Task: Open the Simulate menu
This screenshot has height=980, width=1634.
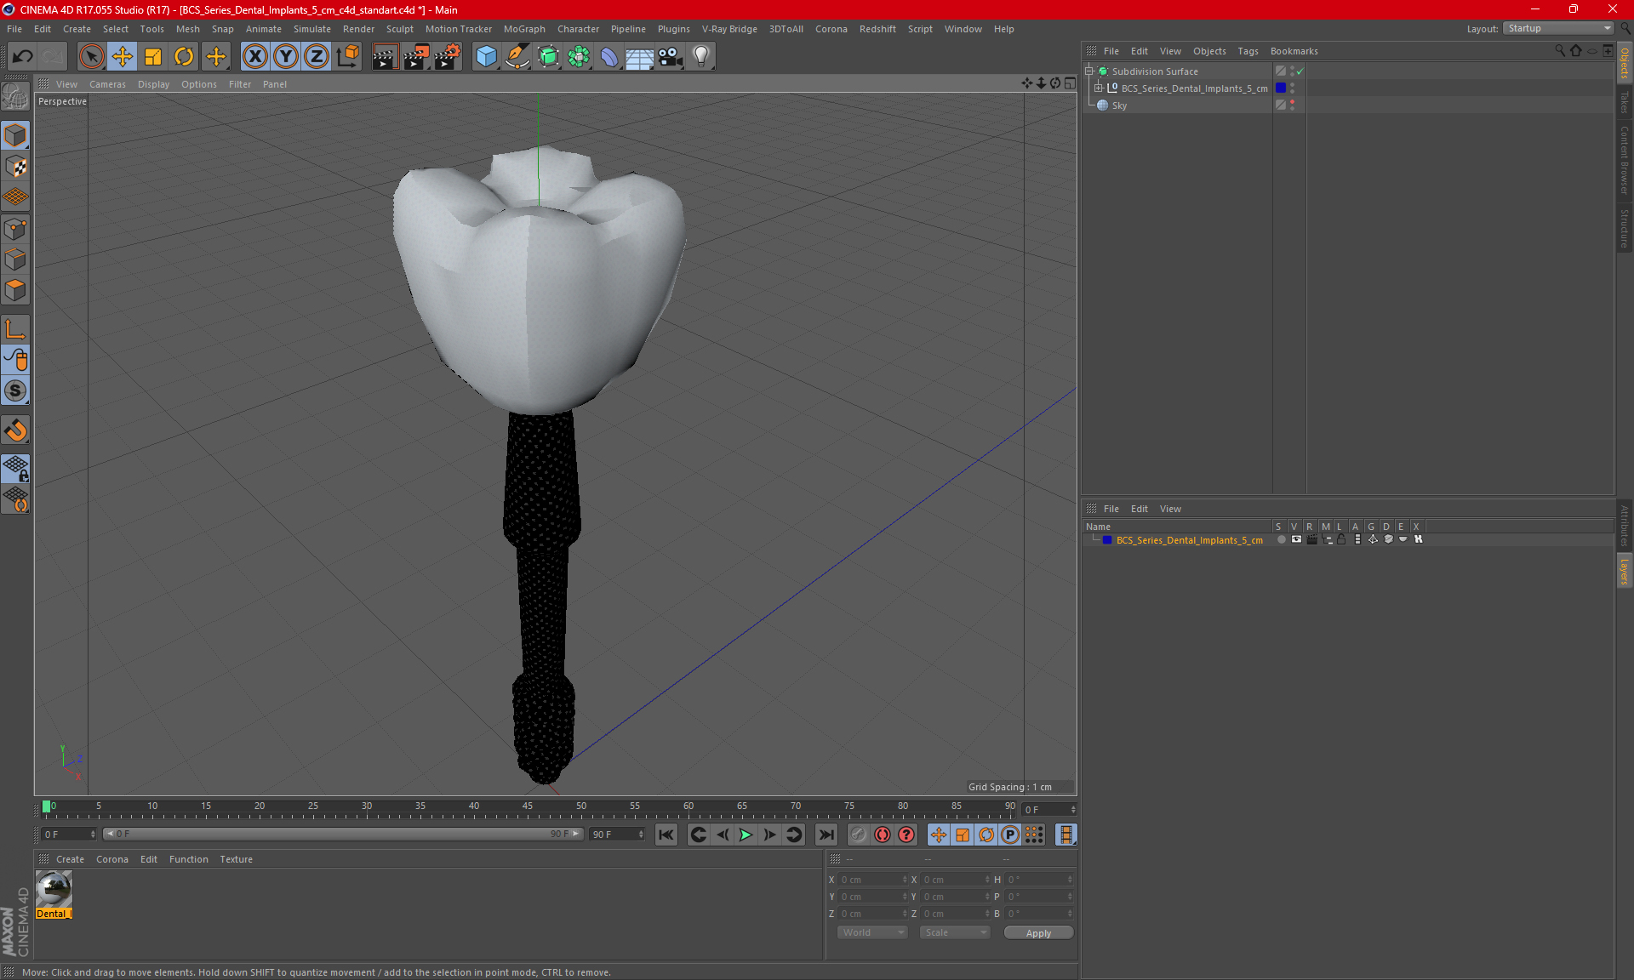Action: coord(312,29)
